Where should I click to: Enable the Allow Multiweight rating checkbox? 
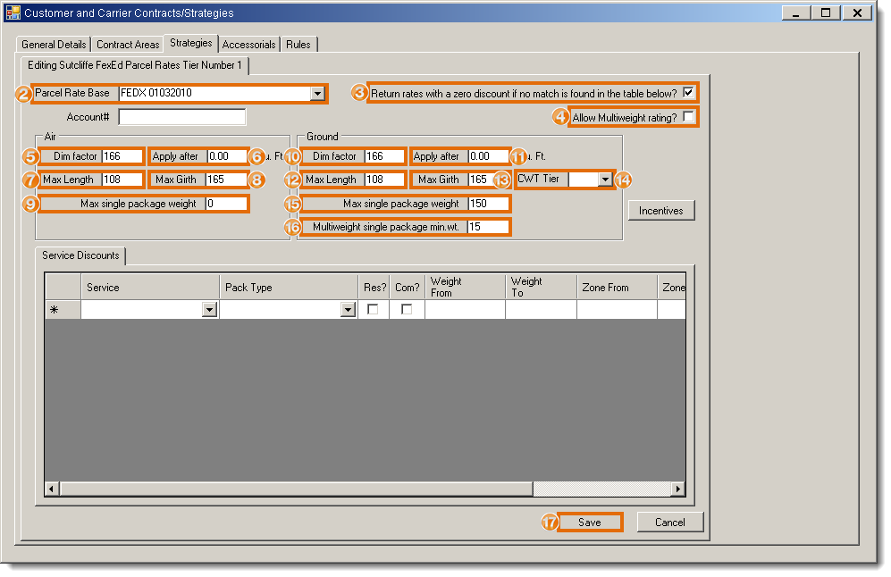coord(688,117)
